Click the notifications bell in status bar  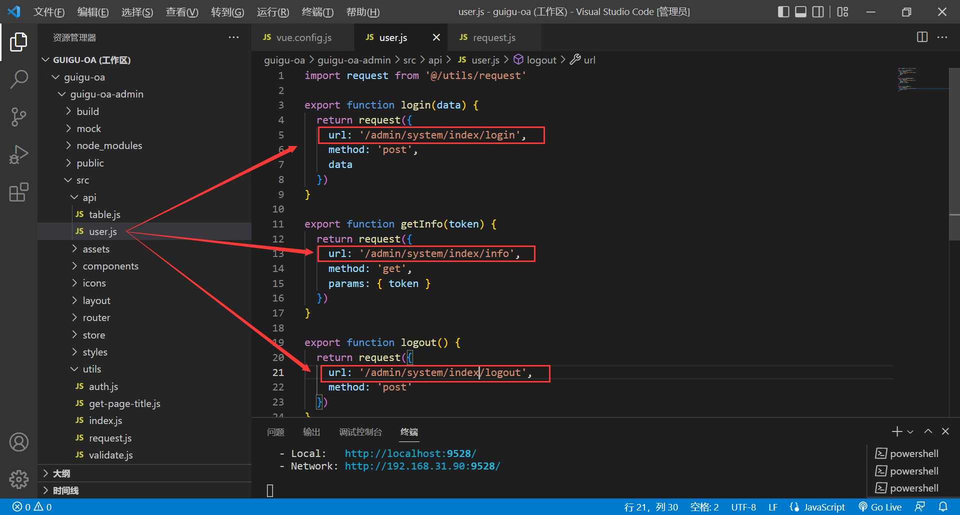coord(943,507)
